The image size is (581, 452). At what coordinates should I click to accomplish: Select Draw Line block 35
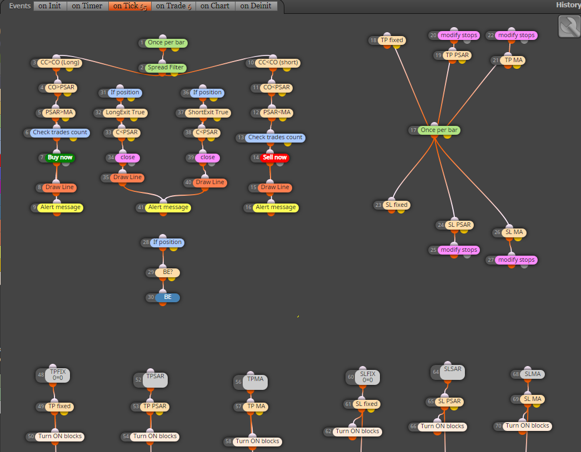point(127,177)
